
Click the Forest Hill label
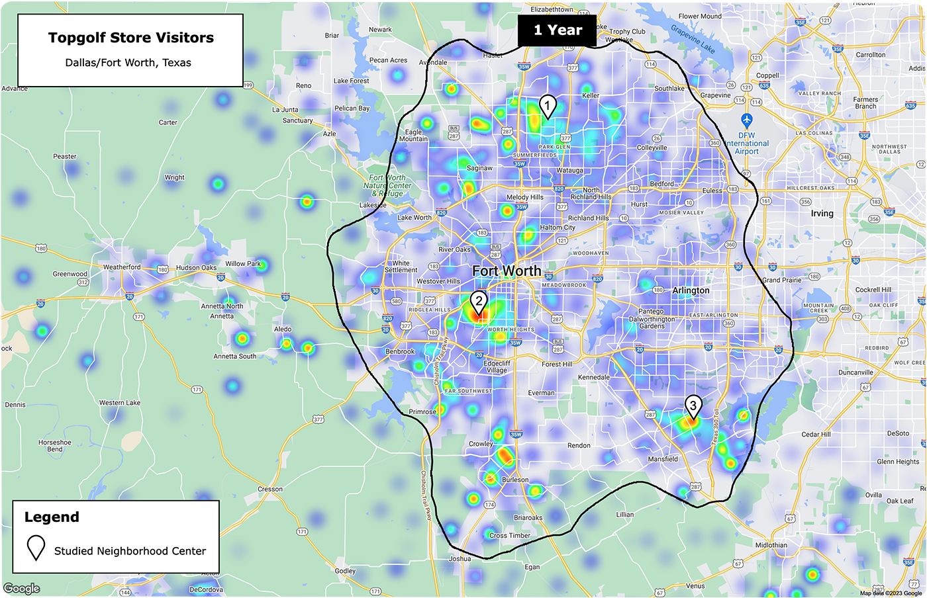pos(557,364)
